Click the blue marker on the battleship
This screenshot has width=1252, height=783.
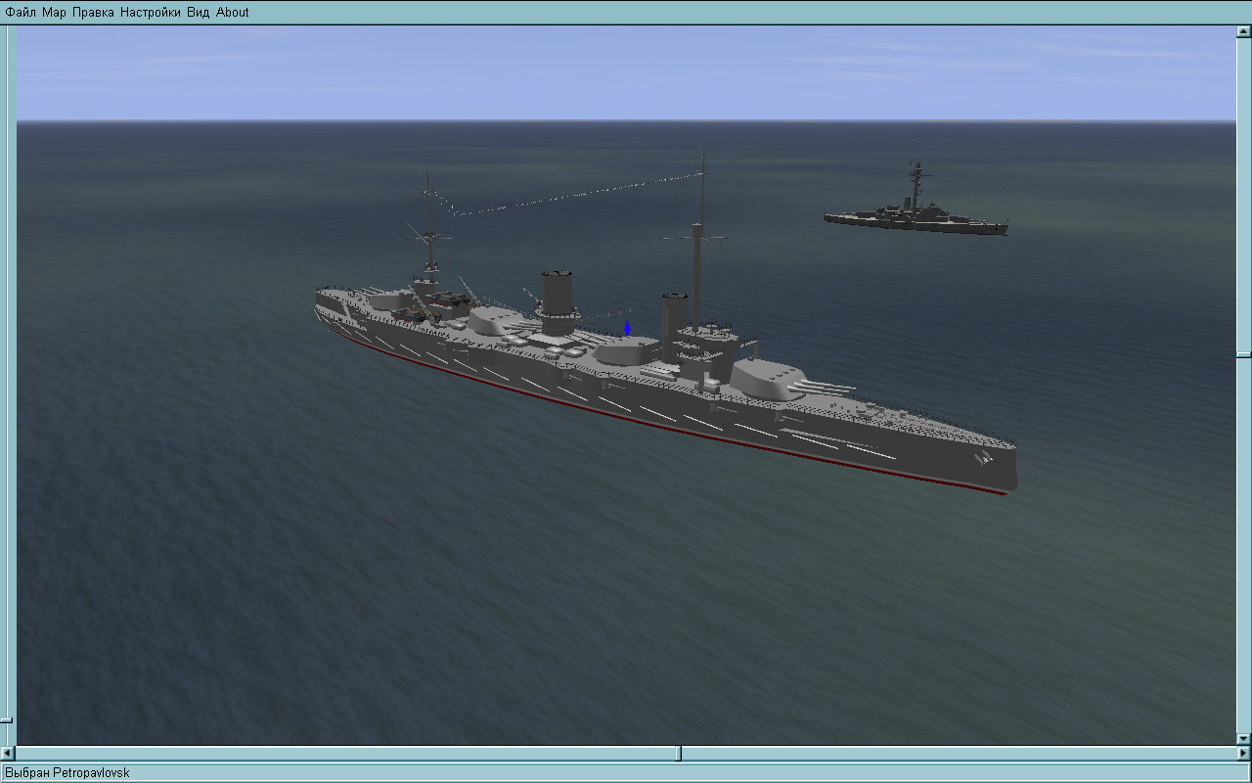tap(627, 328)
